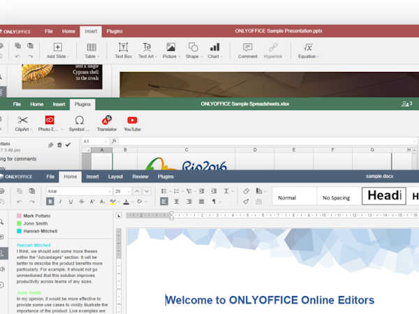This screenshot has height=314, width=419.
Task: Edit the comment with pencil icon
Action: (x=51, y=144)
